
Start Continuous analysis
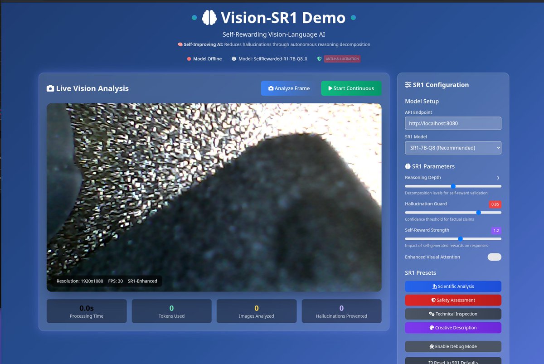(x=351, y=88)
